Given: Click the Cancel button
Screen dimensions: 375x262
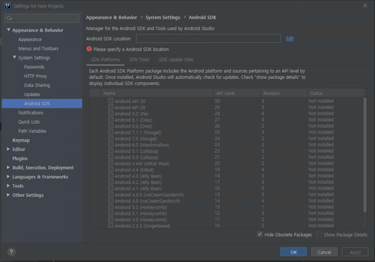Looking at the screenshot, I should (x=324, y=252).
